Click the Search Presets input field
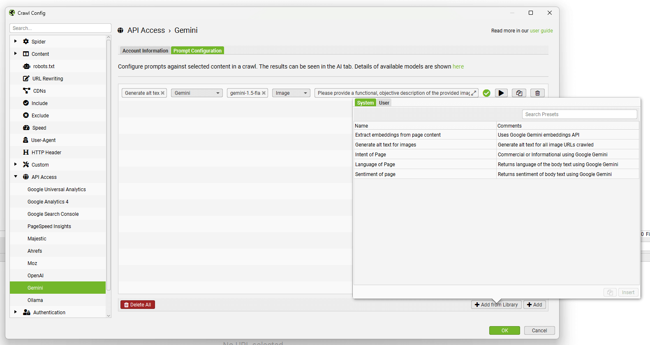The image size is (650, 345). 579,114
